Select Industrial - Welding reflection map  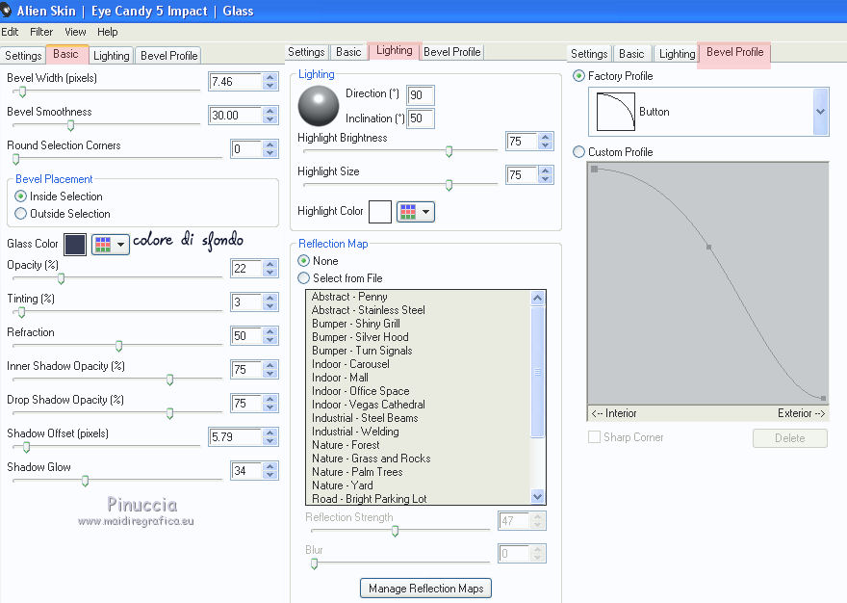click(355, 432)
